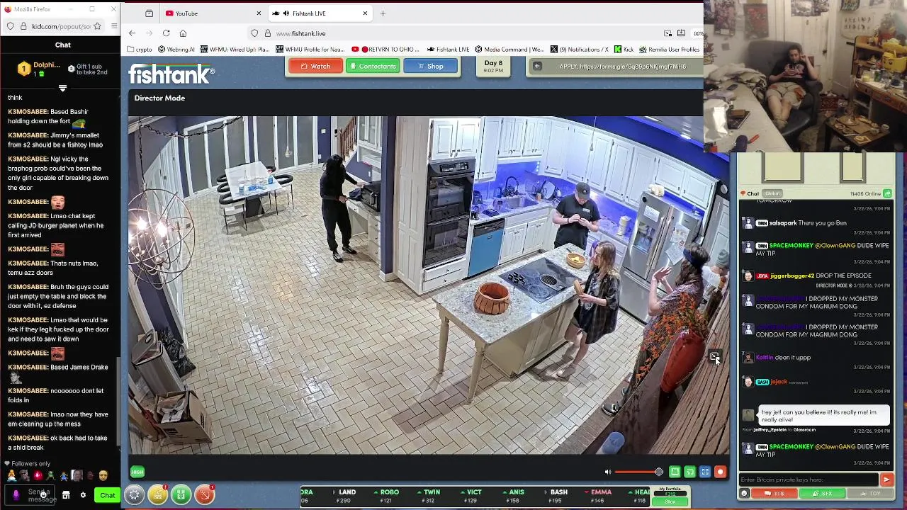Open the Stox button under My Portfolio

pyautogui.click(x=670, y=501)
